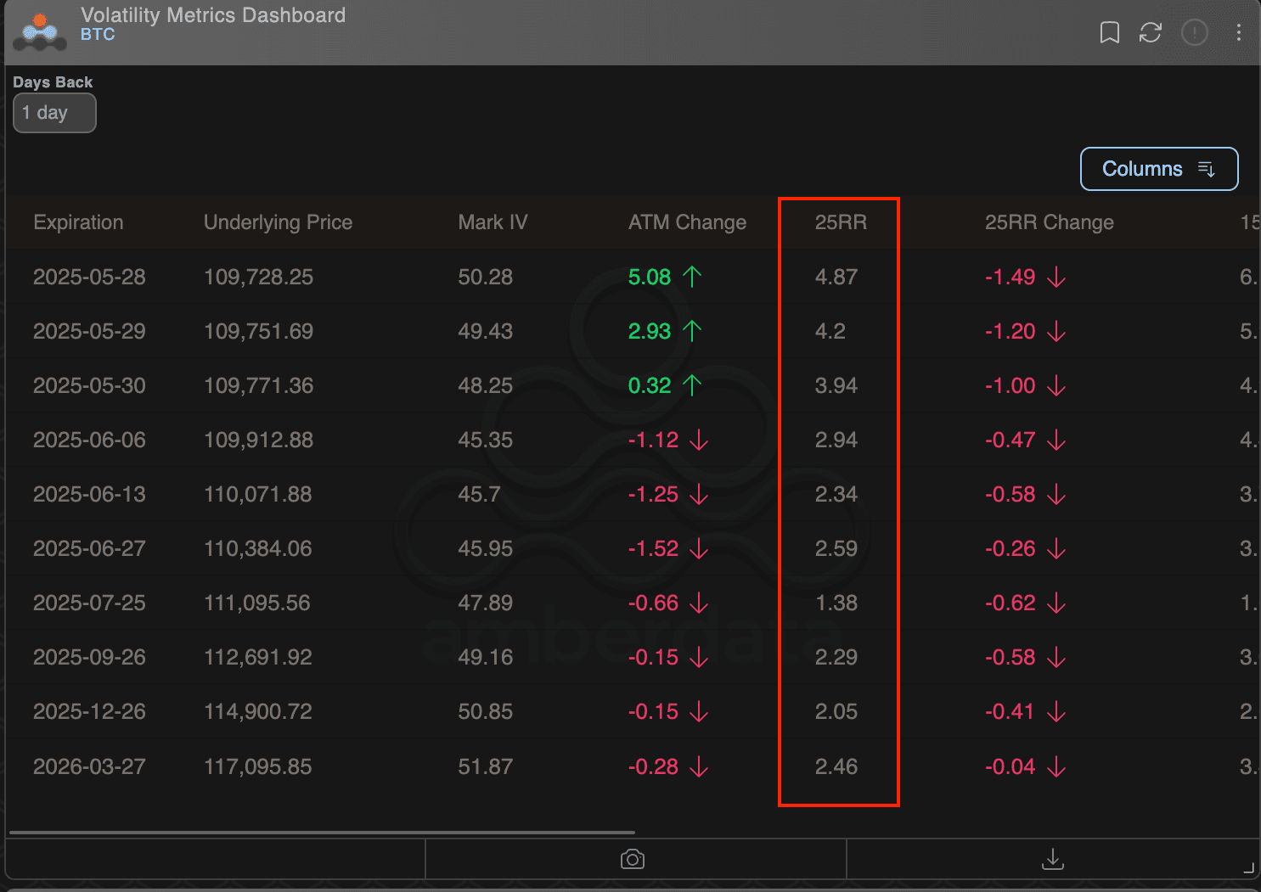Viewport: 1261px width, 892px height.
Task: Select the 2025-06-27 expiration cell
Action: pyautogui.click(x=89, y=548)
